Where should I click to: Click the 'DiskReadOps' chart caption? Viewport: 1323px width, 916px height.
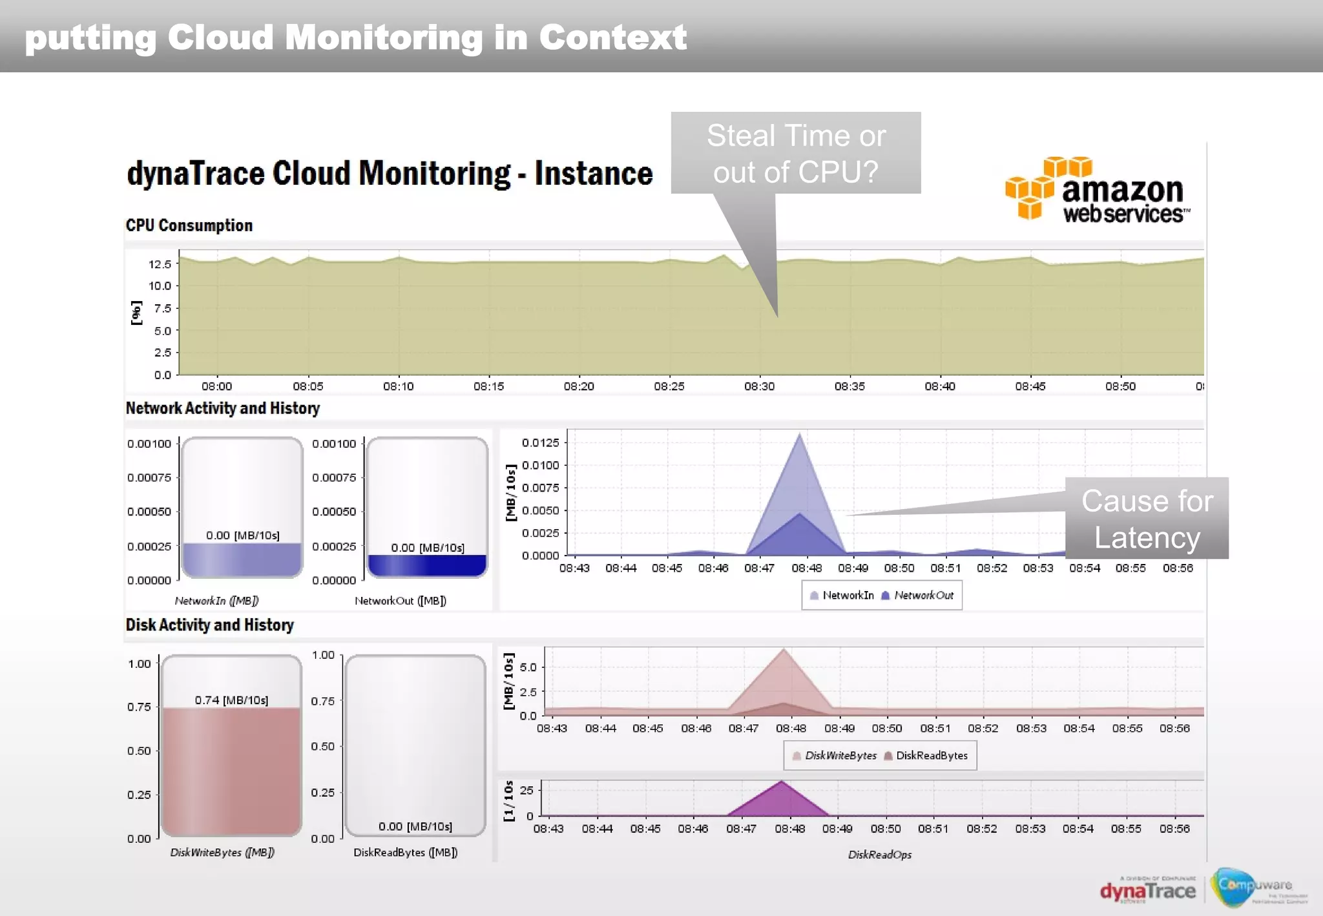point(880,855)
